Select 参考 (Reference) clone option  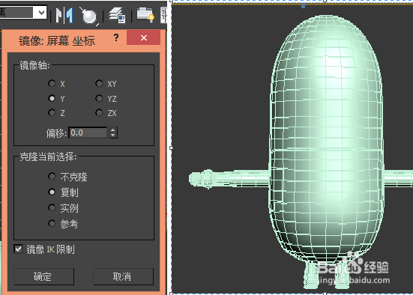[x=52, y=224]
